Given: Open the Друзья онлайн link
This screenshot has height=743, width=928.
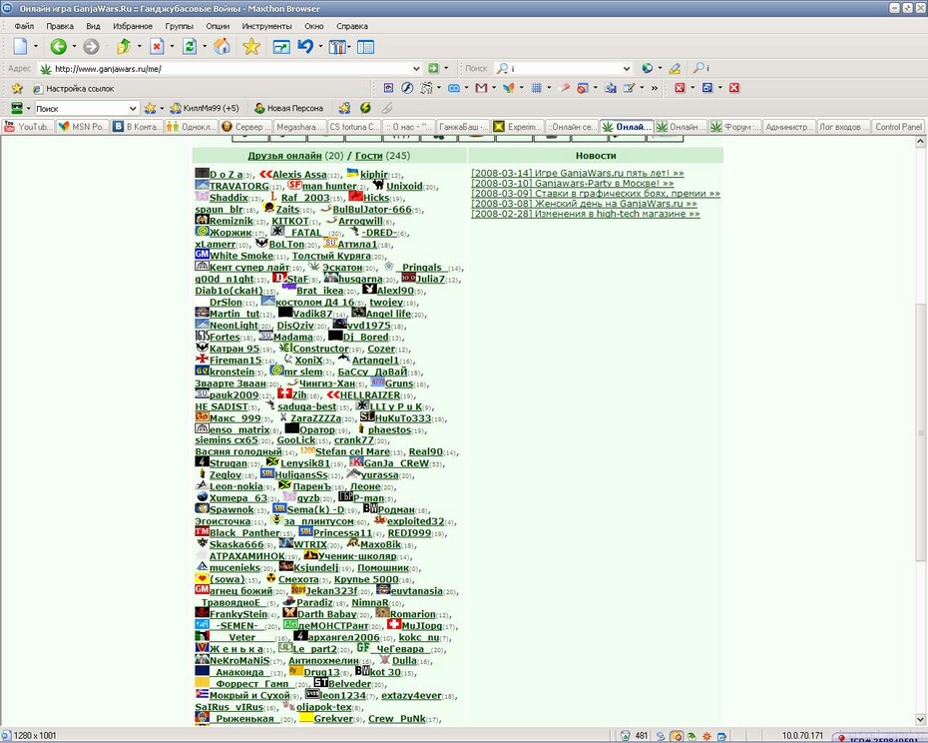Looking at the screenshot, I should coord(284,156).
